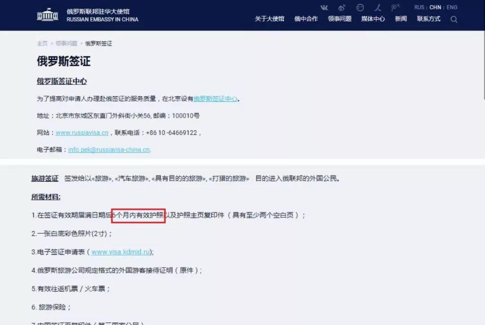Click the 所需材料 heading
The image size is (485, 325).
click(x=46, y=197)
